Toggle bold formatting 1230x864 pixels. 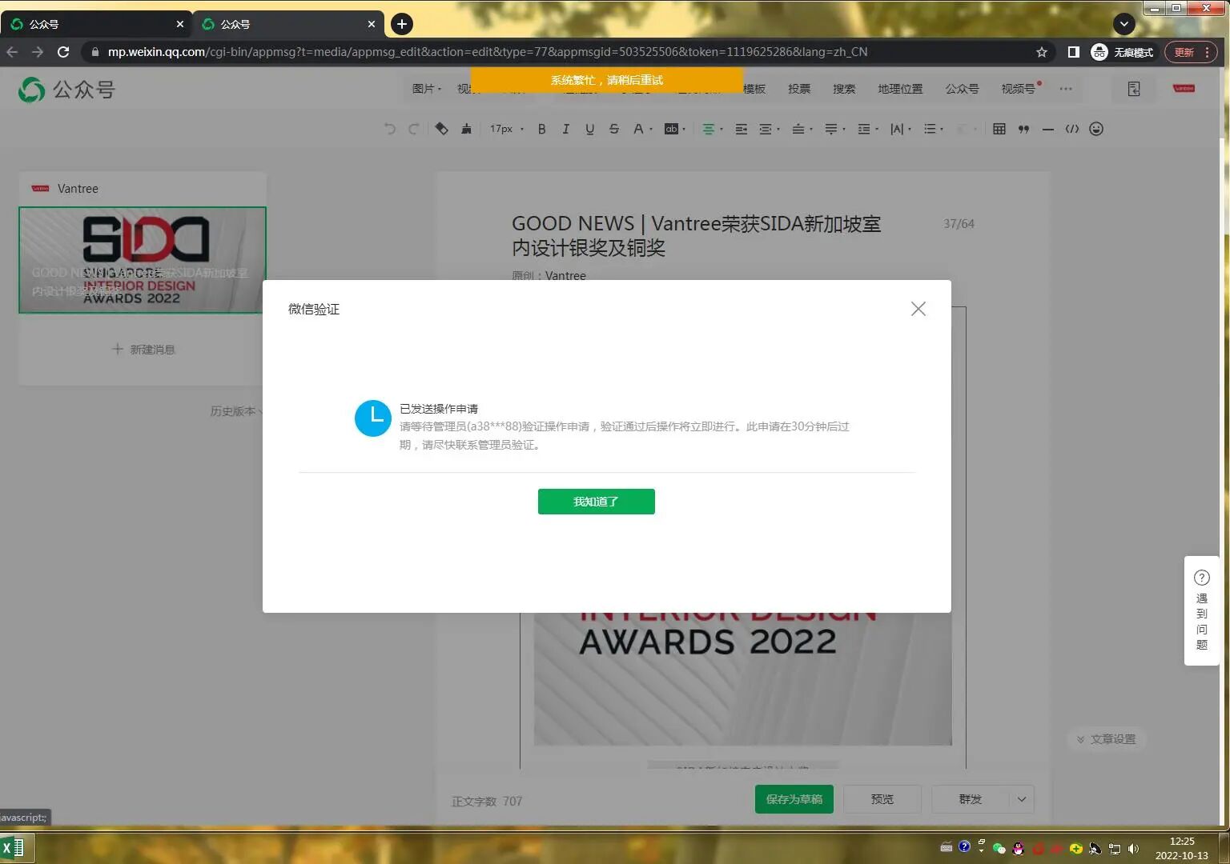click(542, 129)
